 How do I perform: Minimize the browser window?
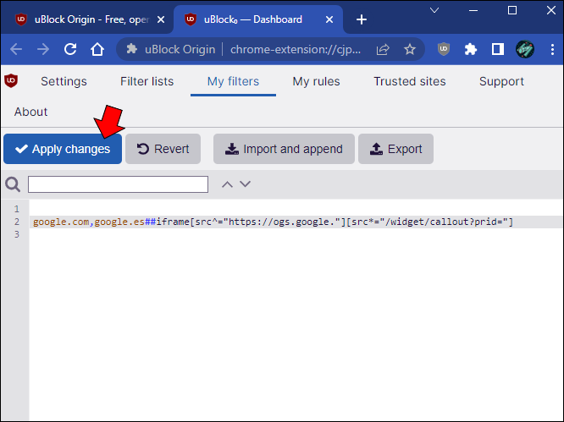473,10
